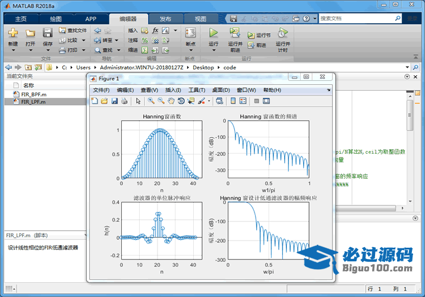Toggle the Zoom In tool in Figure 1
Viewport: 425px width, 297px height.
[151, 101]
